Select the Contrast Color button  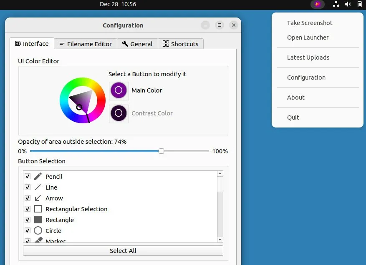119,113
